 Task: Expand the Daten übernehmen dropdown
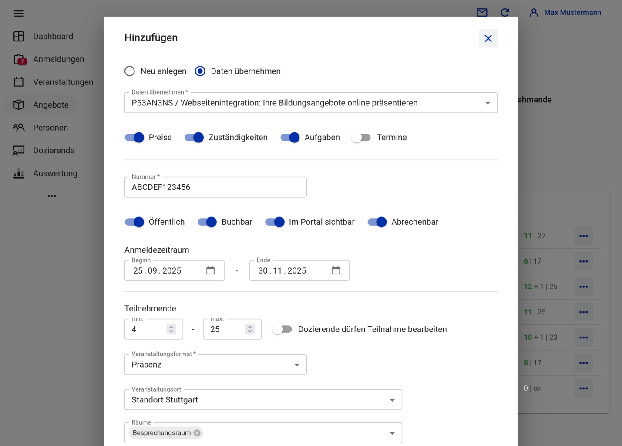[x=488, y=103]
